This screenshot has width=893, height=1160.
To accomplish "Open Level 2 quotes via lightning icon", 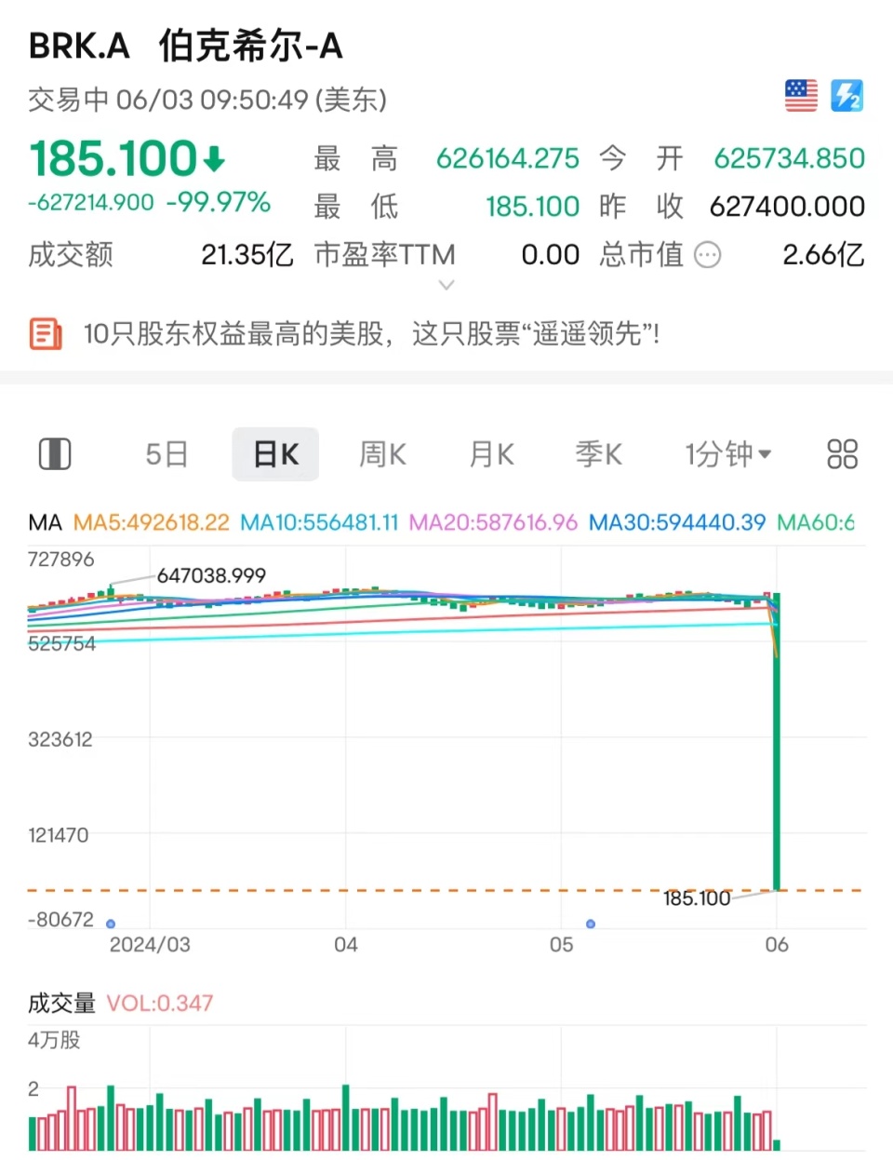I will (847, 94).
